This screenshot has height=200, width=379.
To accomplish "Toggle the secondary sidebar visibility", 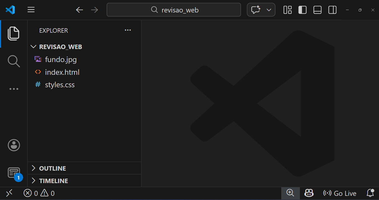I will pyautogui.click(x=332, y=10).
